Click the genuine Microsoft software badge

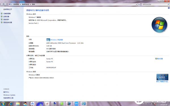pyautogui.click(x=162, y=77)
